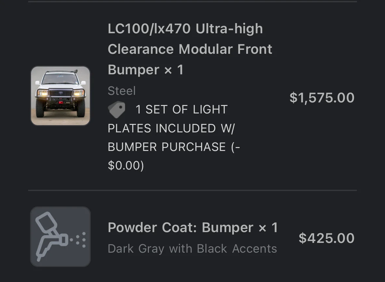Click the top divider line above bumper item
This screenshot has height=282, width=385.
[x=193, y=2]
